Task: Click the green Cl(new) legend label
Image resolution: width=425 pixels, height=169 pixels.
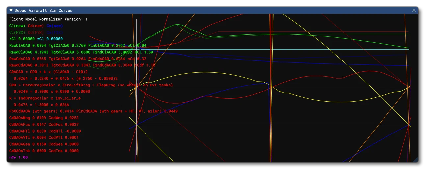Action: [x=17, y=26]
